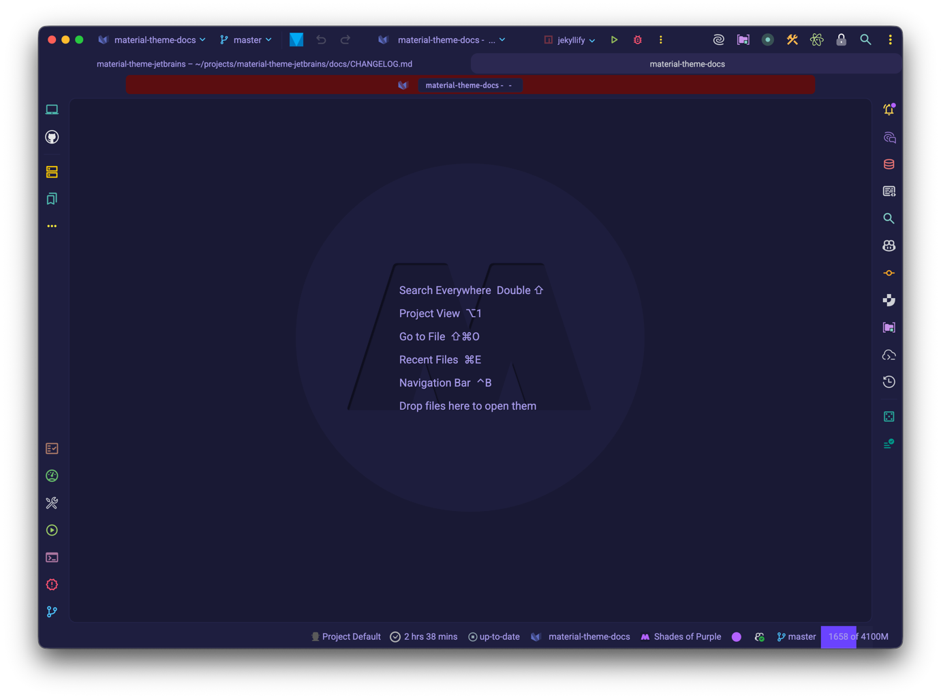
Task: Show the Notifications bell panel
Action: click(889, 110)
